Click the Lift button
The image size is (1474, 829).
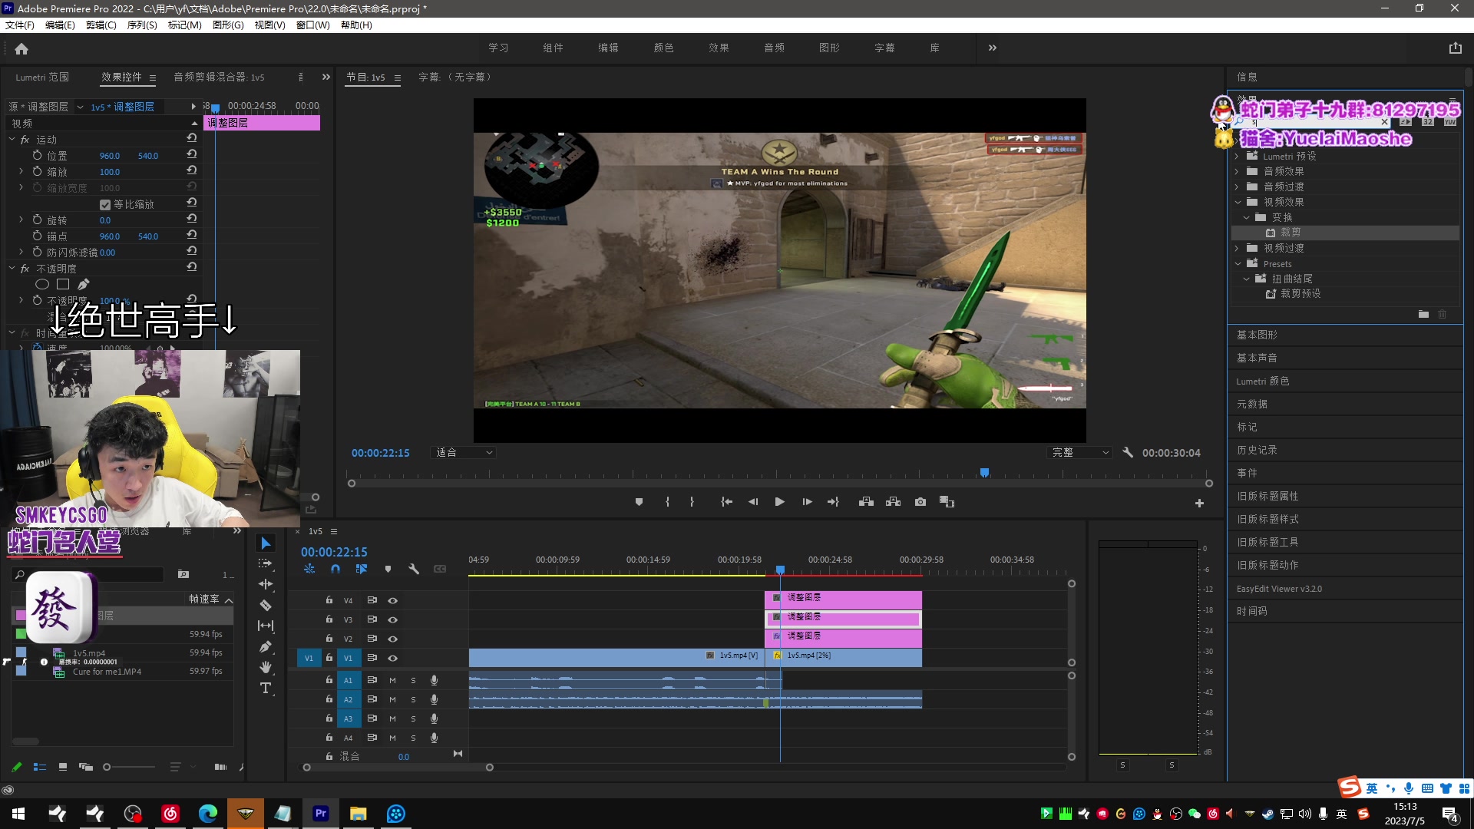click(x=866, y=502)
